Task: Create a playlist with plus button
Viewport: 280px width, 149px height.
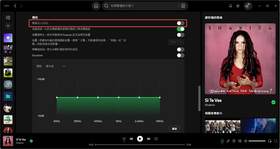Action: (x=8, y=26)
